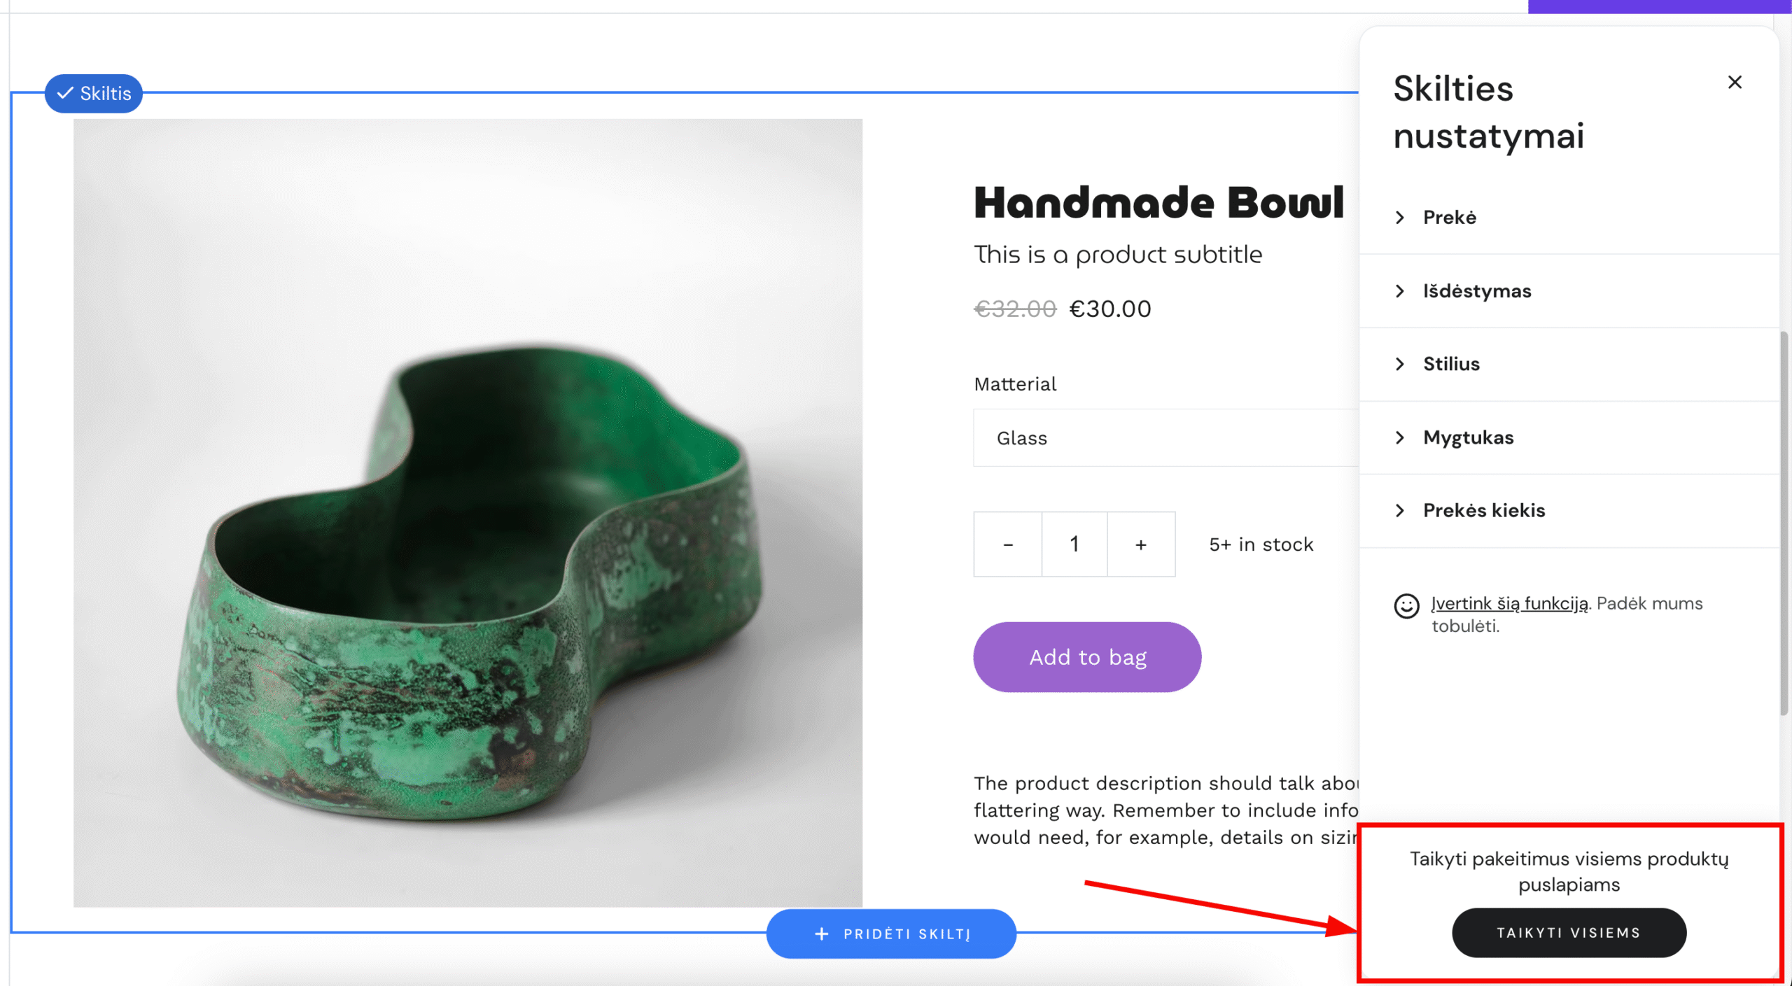Select the Skiltis section badge
The width and height of the screenshot is (1792, 986).
click(x=94, y=93)
